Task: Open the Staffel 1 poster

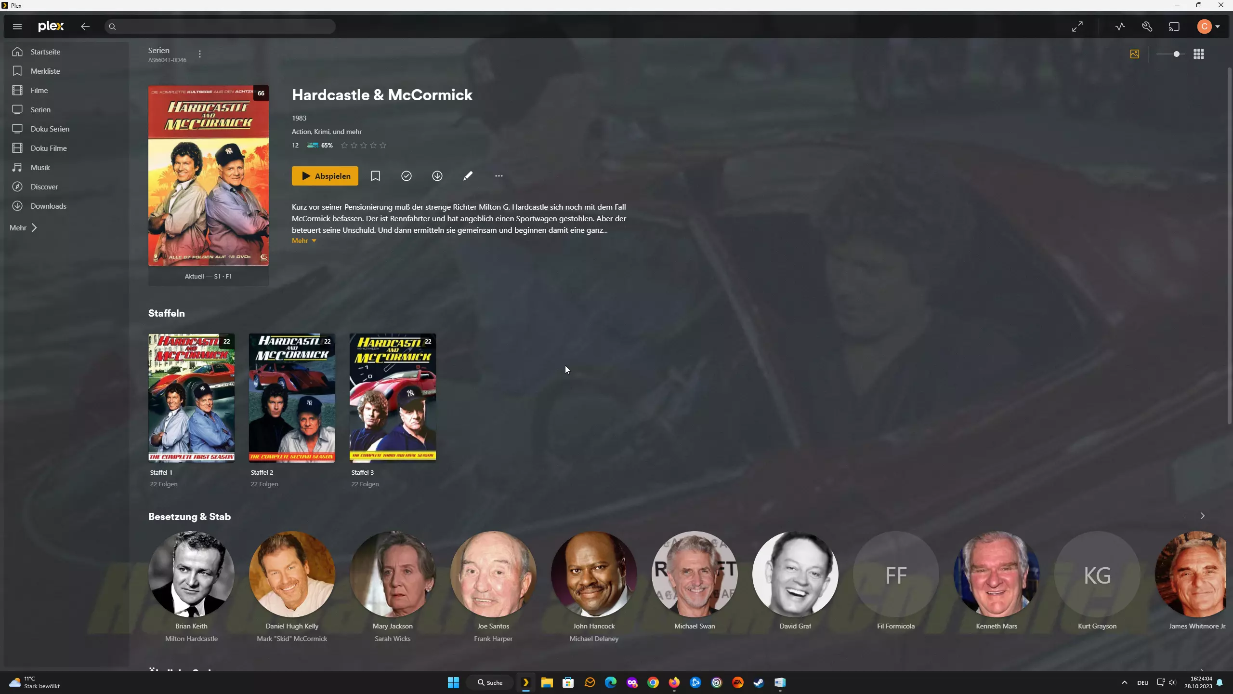Action: (x=192, y=398)
